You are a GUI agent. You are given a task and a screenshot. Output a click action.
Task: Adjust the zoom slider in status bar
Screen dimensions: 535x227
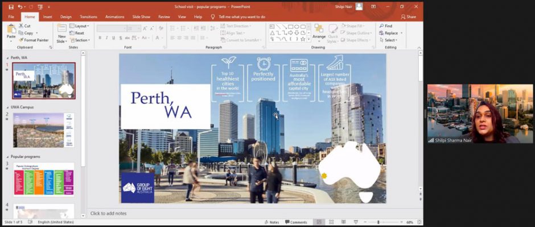(380, 222)
